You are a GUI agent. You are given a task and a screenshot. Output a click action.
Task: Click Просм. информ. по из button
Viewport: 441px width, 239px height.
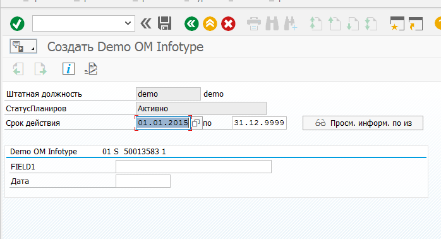pos(363,123)
